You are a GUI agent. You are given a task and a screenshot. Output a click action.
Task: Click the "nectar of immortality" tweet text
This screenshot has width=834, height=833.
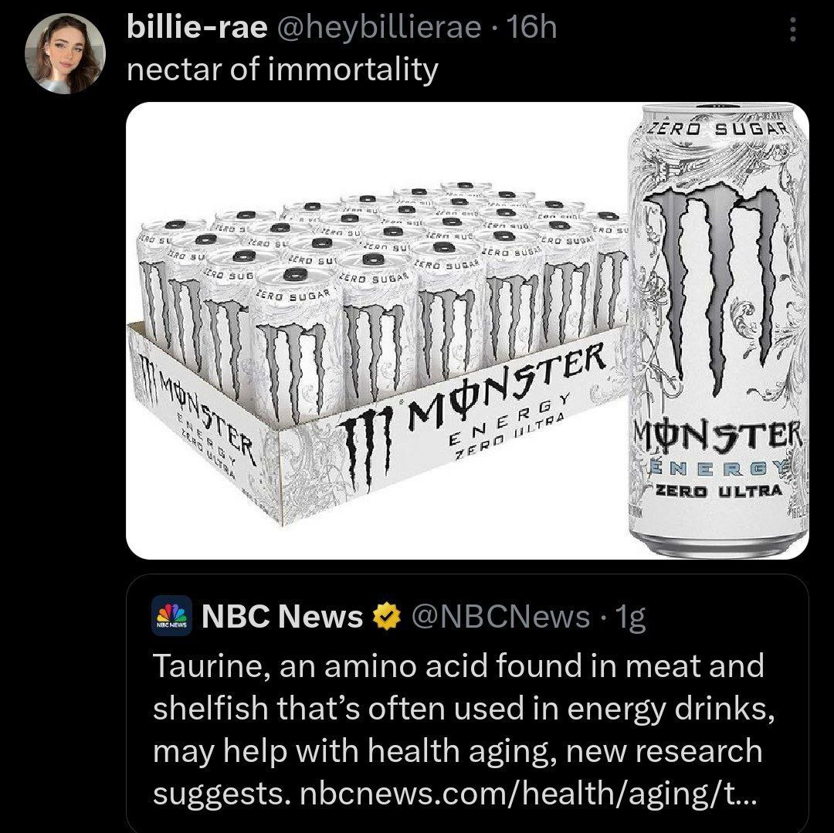(x=282, y=71)
